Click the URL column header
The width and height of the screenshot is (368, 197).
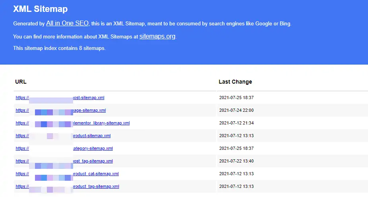pos(21,82)
